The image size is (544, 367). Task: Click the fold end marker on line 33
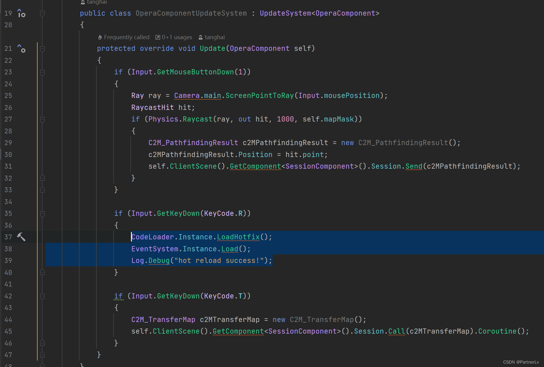pyautogui.click(x=43, y=190)
